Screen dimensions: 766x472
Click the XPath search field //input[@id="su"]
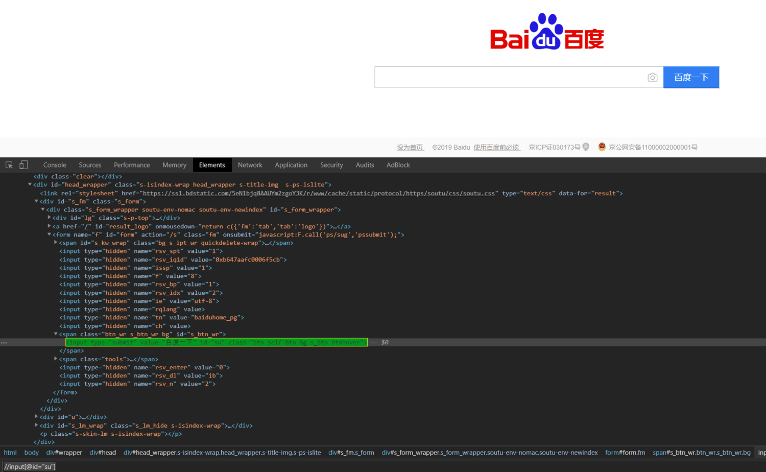tap(383, 466)
